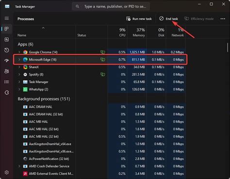Select the AMD External Events Client row name
Screen dimensions: 230x179
coord(51,174)
